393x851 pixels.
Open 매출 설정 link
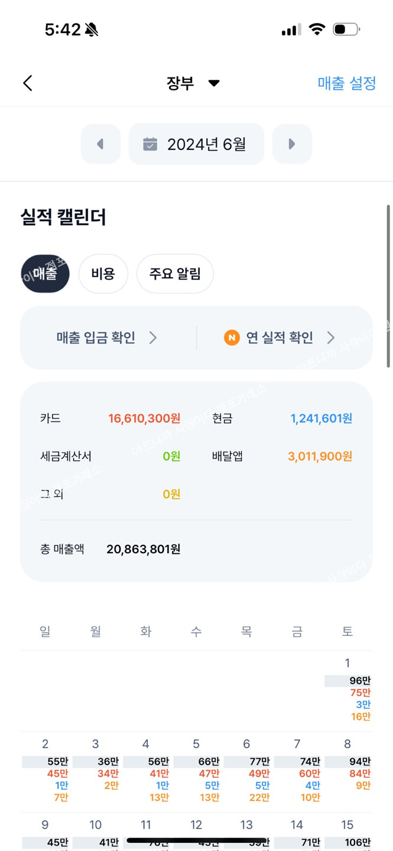[347, 83]
